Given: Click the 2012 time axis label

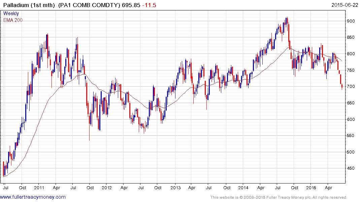Looking at the screenshot, I should coord(107,188).
